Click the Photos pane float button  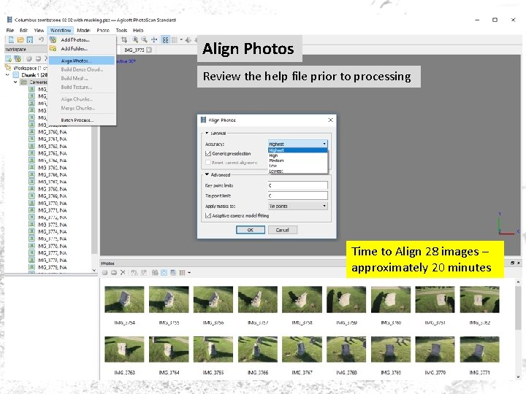(512, 263)
